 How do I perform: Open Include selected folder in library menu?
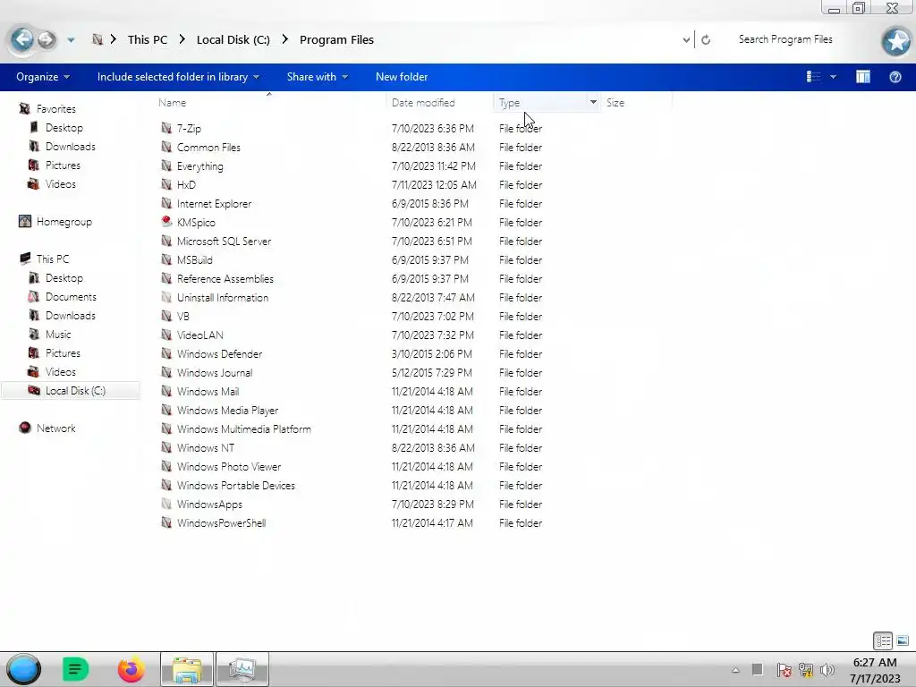tap(178, 77)
